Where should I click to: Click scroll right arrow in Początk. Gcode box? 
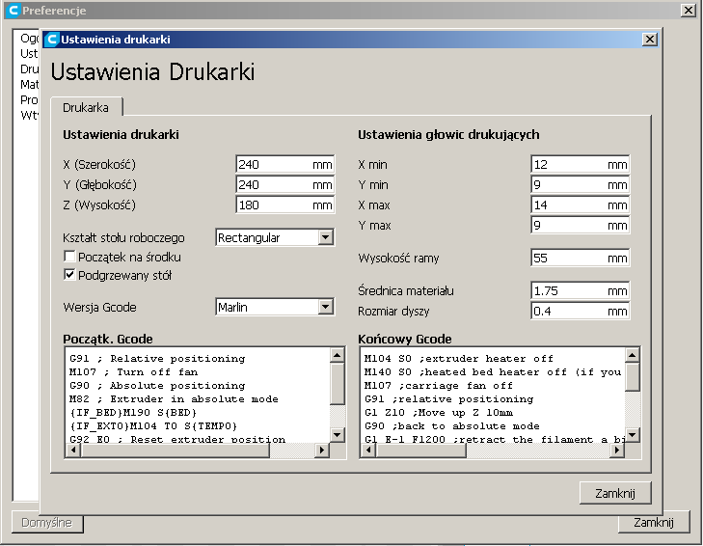pos(321,450)
